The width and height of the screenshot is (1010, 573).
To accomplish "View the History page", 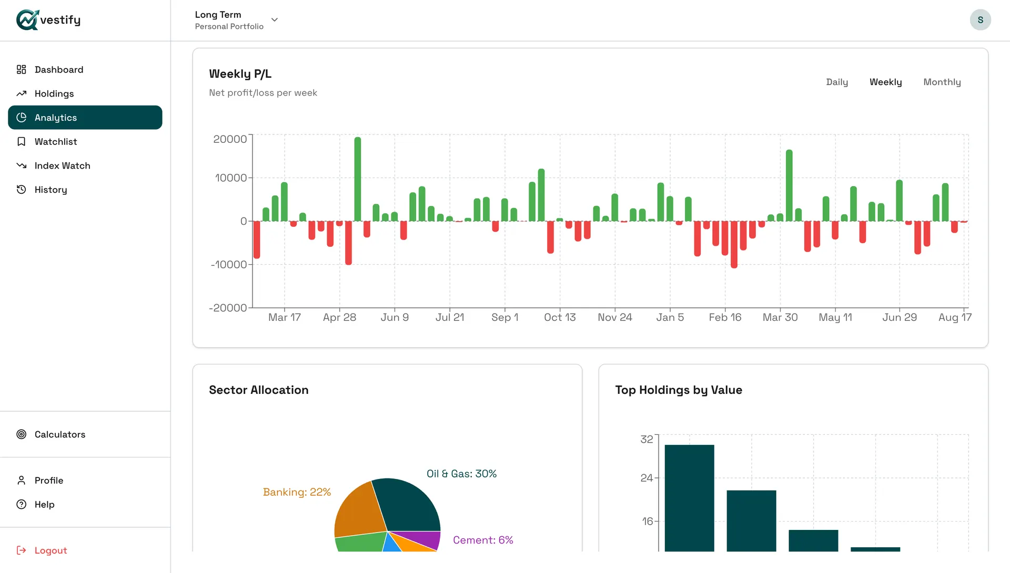I will tap(85, 190).
